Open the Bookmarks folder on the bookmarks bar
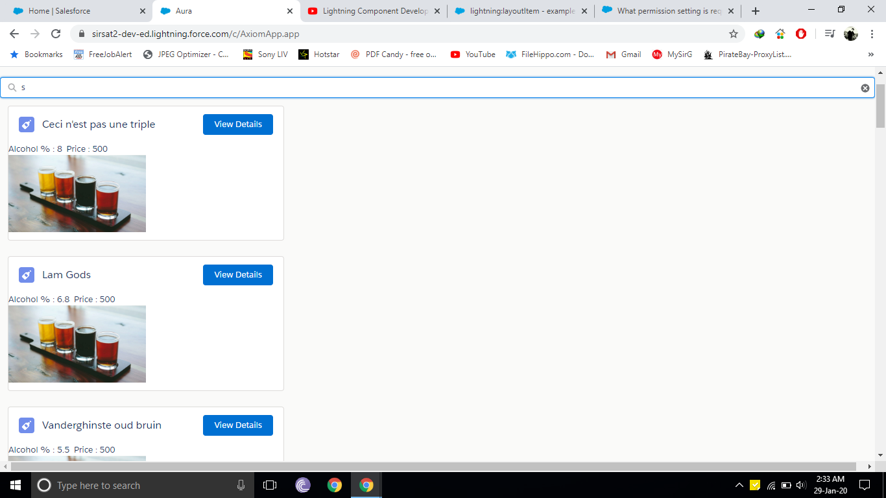Screen dimensions: 886x498 36,54
